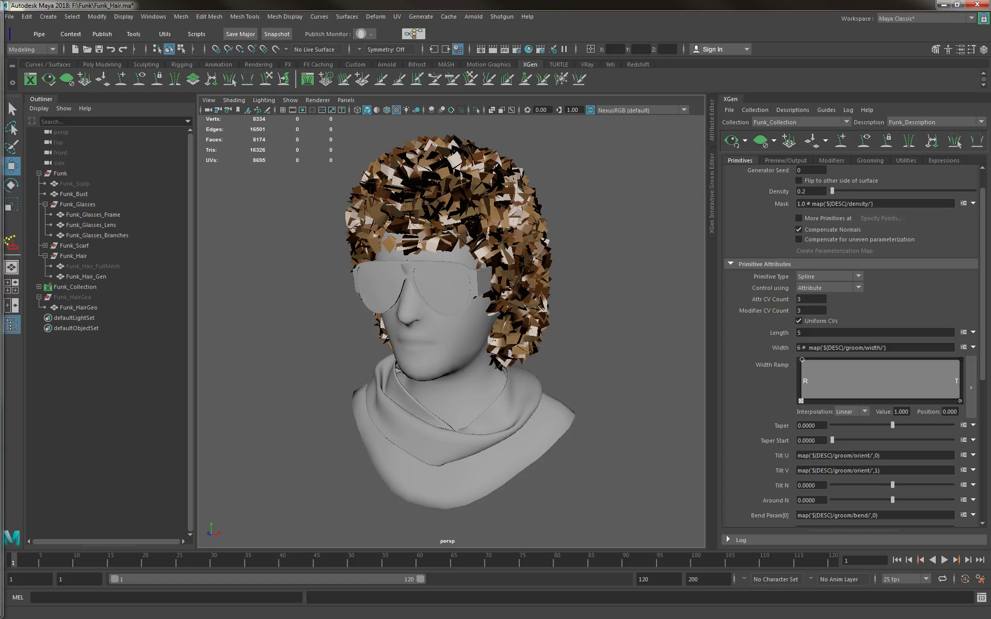This screenshot has height=619, width=991.
Task: Click the Redo arrow icon
Action: 123,49
